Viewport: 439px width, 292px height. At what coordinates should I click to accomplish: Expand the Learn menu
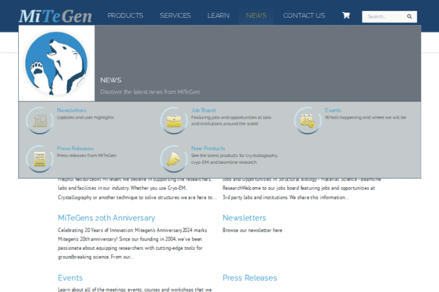218,15
